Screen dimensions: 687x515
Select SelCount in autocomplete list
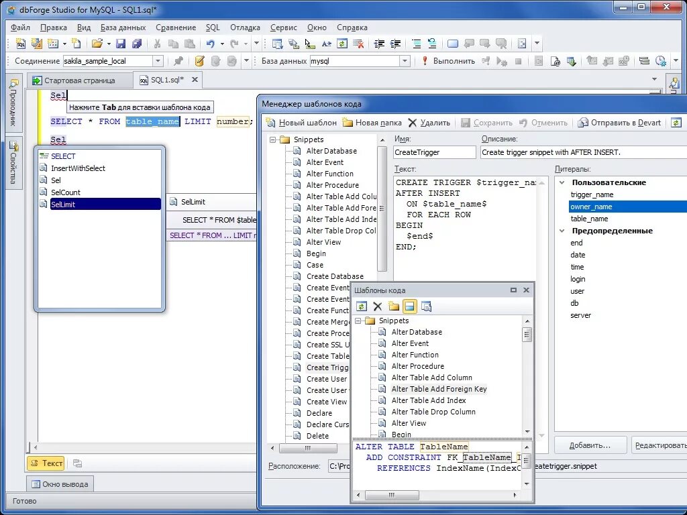[66, 192]
